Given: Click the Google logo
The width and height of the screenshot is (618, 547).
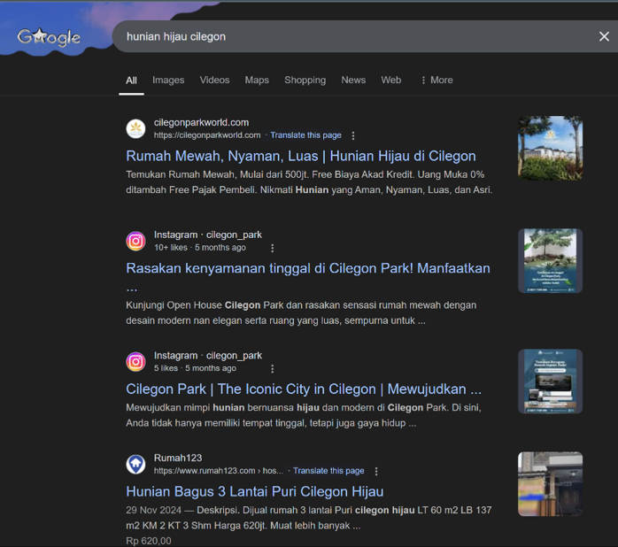Looking at the screenshot, I should (49, 37).
